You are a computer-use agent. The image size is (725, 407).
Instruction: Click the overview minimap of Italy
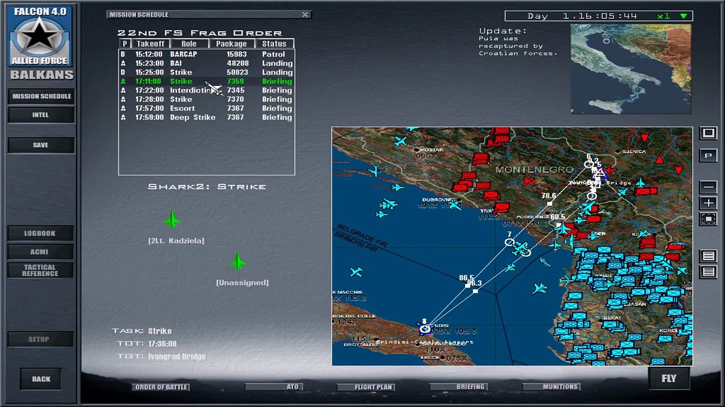pos(631,69)
